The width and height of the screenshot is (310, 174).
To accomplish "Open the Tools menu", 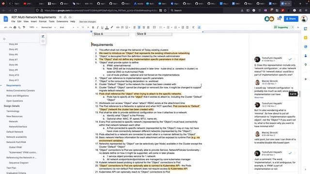I will pyautogui.click(x=52, y=21).
